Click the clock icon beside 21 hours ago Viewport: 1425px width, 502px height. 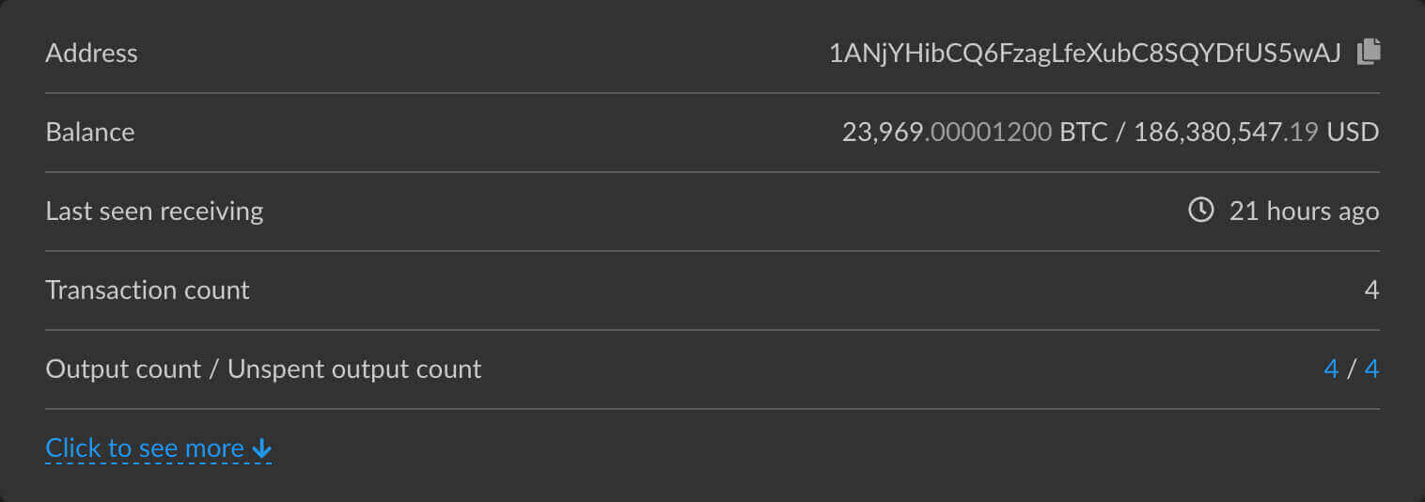1200,210
